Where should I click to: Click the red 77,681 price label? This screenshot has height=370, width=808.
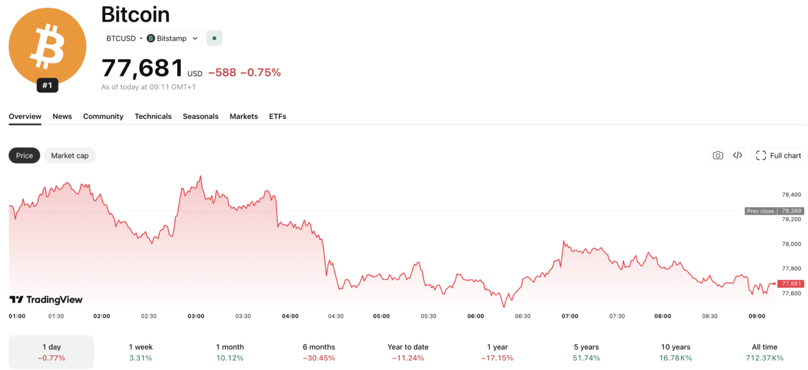point(790,283)
